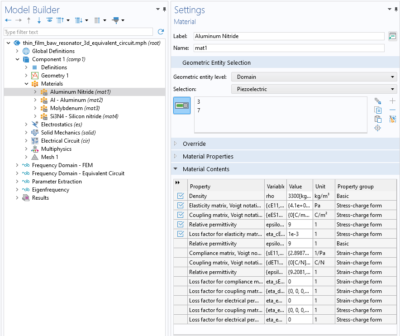Image resolution: width=400 pixels, height=336 pixels.
Task: Uncheck the checked Relative permittivity checkbox
Action: 181,225
